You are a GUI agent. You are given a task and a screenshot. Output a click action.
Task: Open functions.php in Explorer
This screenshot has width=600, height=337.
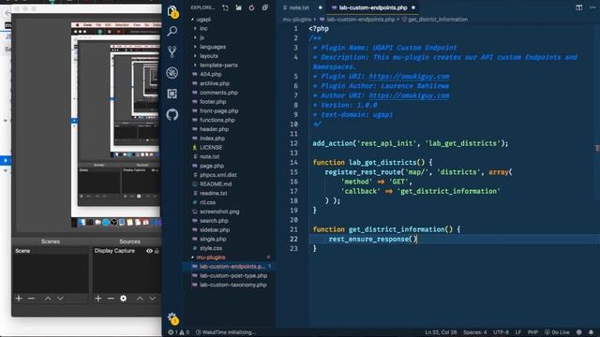(x=217, y=120)
